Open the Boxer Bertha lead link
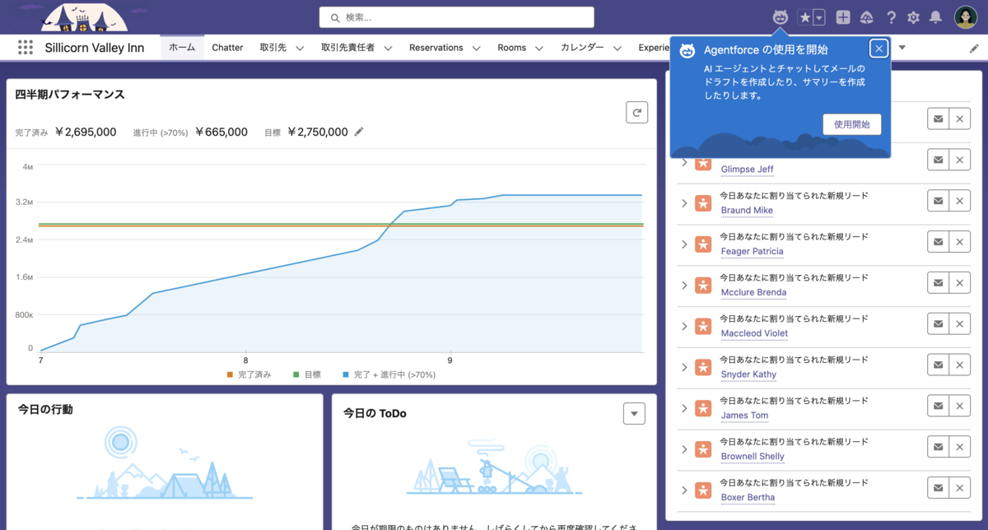Screen dimensions: 988x530 748,497
